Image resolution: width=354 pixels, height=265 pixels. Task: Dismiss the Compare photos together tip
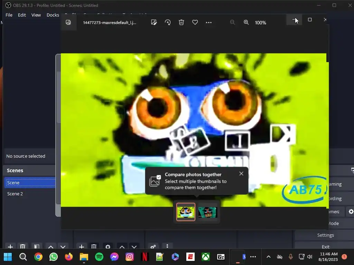click(241, 174)
